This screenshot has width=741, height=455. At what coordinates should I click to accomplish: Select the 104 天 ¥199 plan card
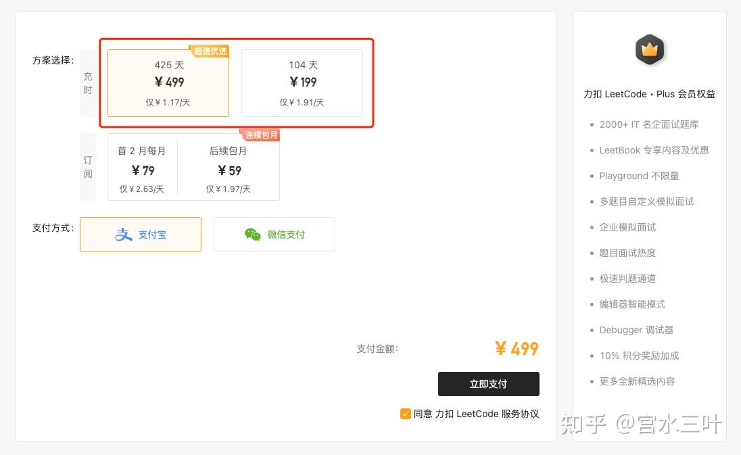[x=303, y=82]
